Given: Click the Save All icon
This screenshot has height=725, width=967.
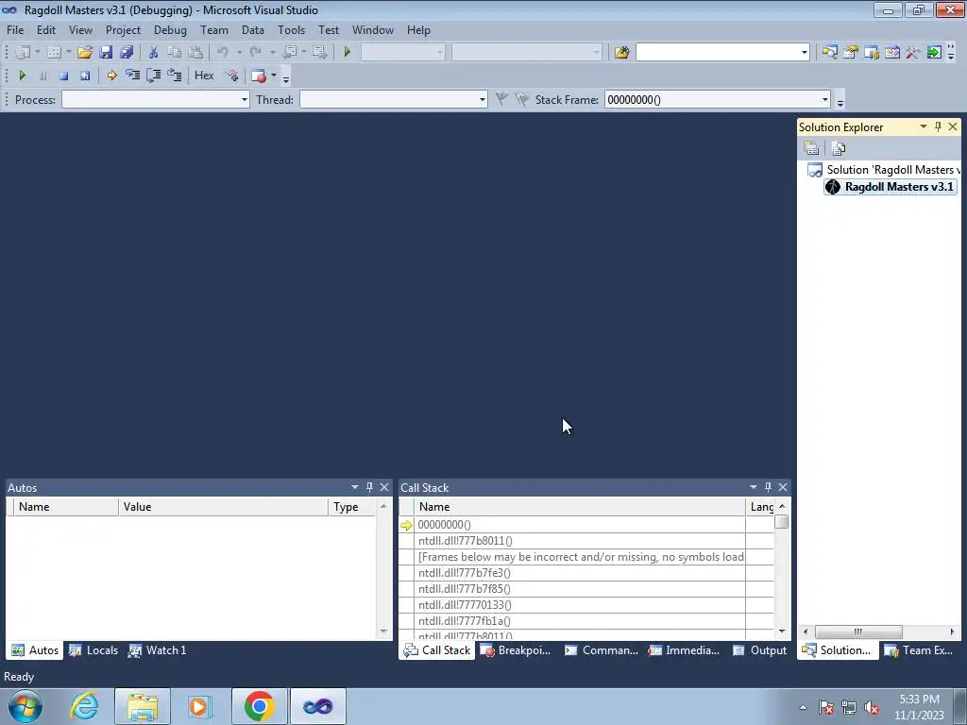Looking at the screenshot, I should pyautogui.click(x=127, y=53).
